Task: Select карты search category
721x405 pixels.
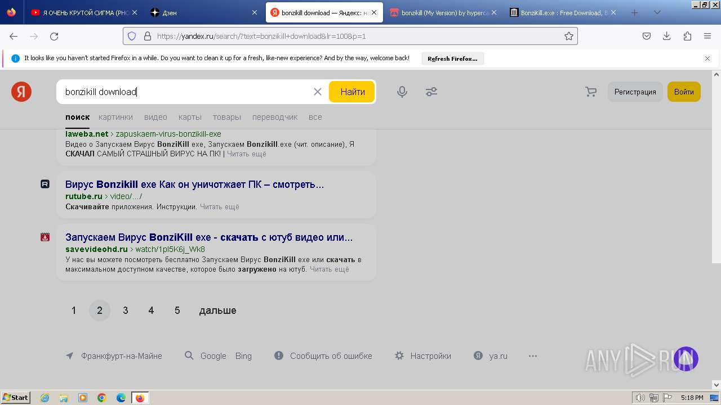Action: (190, 117)
